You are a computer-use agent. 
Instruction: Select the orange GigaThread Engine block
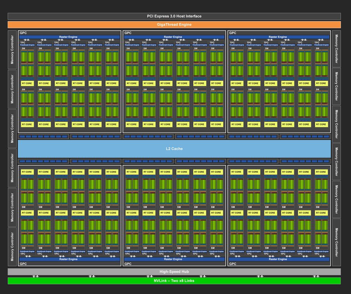pos(174,25)
